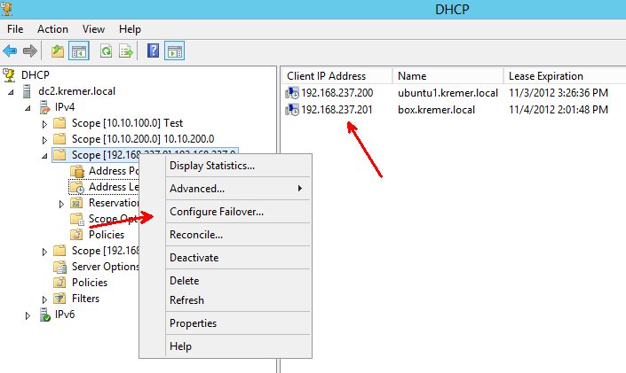The width and height of the screenshot is (626, 373).
Task: Open the Advanced submenu
Action: pos(197,189)
